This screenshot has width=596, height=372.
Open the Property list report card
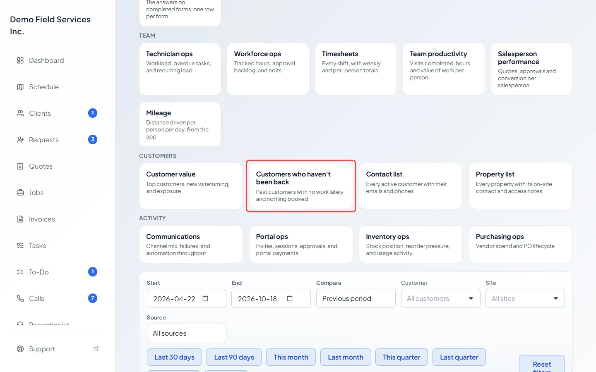pyautogui.click(x=521, y=186)
